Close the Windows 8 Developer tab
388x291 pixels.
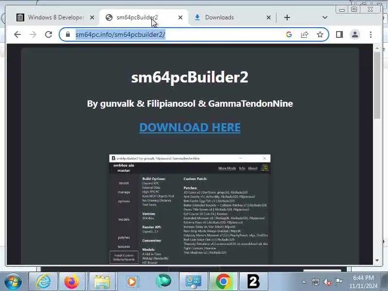(92, 17)
